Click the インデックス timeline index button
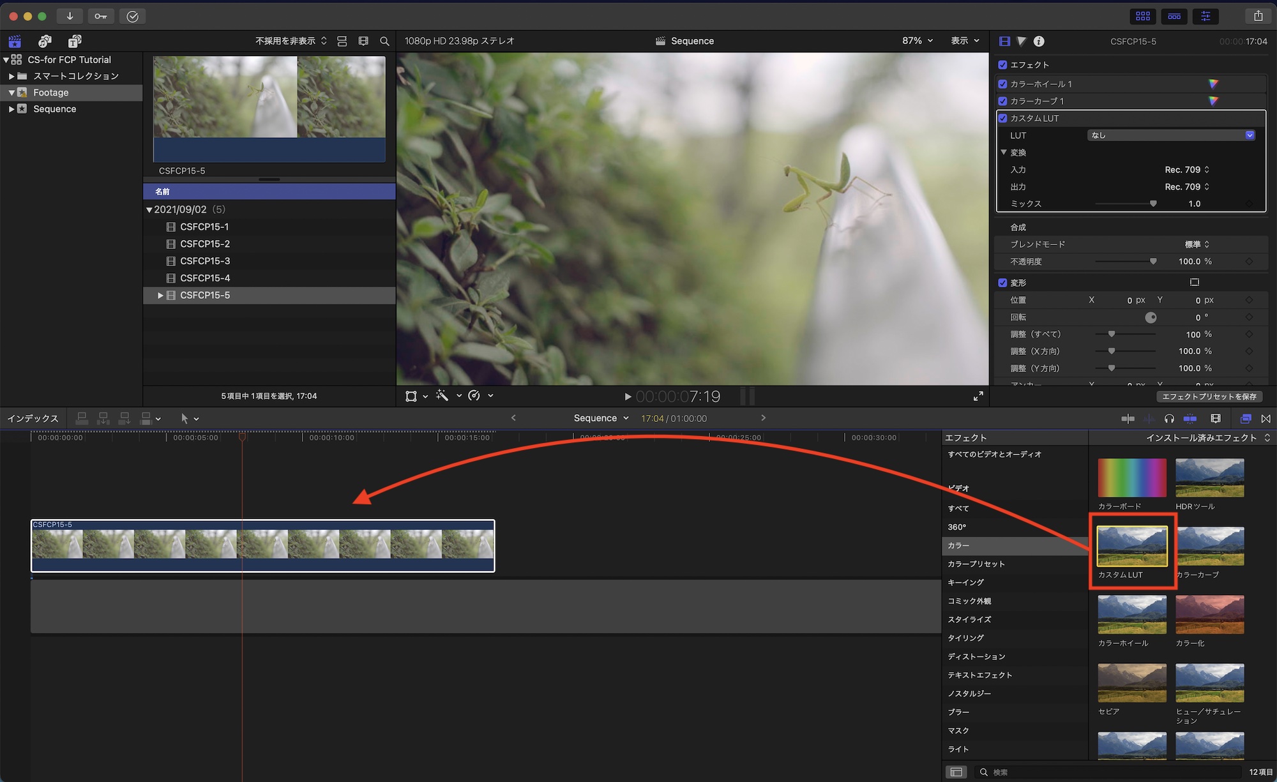The height and width of the screenshot is (782, 1277). (33, 419)
